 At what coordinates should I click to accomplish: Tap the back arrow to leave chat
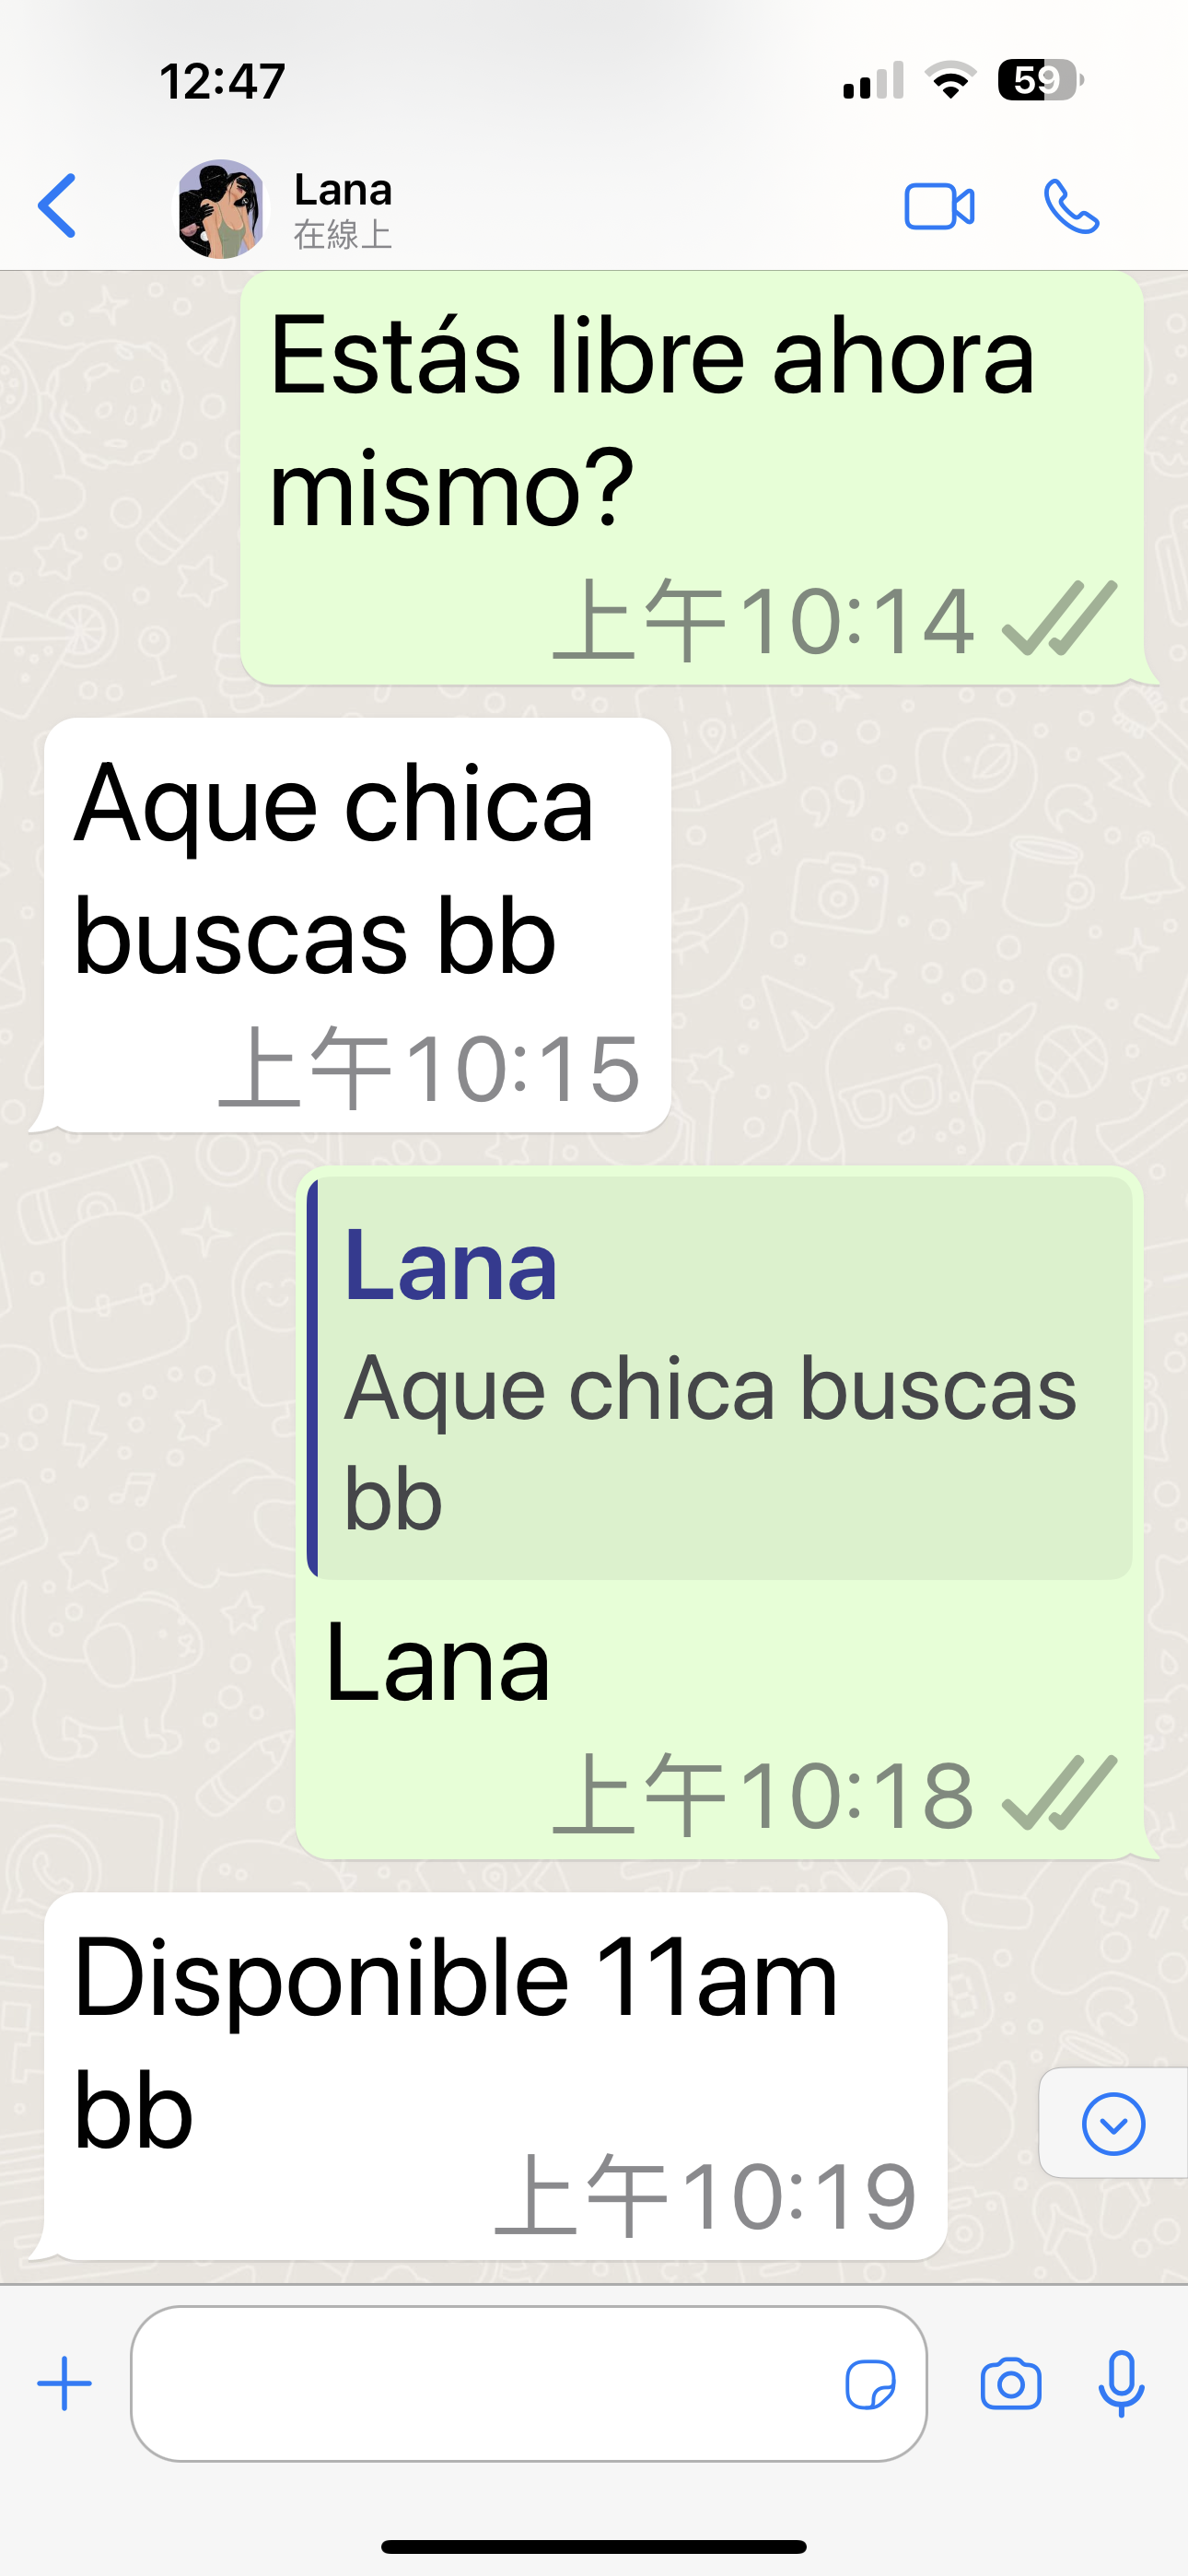57,206
